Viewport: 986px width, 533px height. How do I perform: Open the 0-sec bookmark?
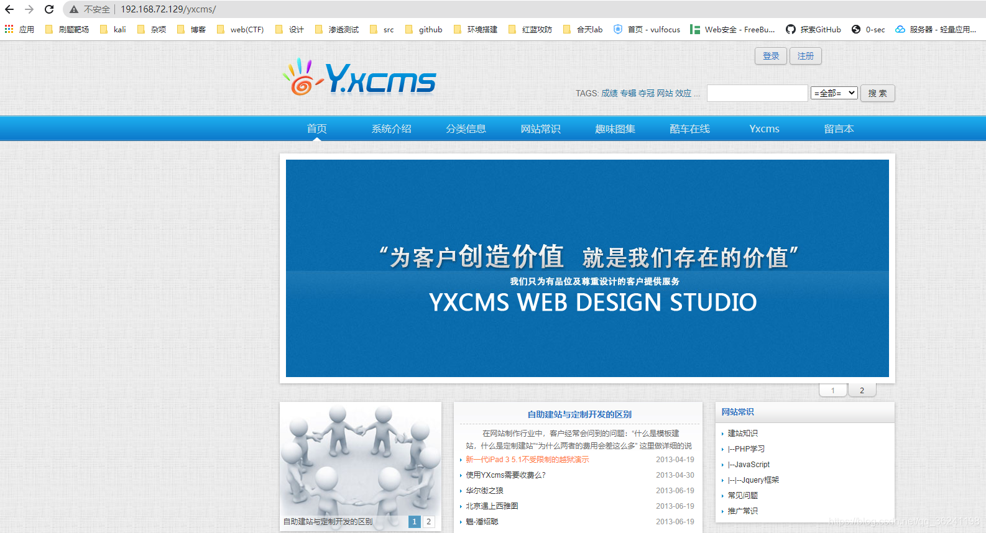[868, 29]
